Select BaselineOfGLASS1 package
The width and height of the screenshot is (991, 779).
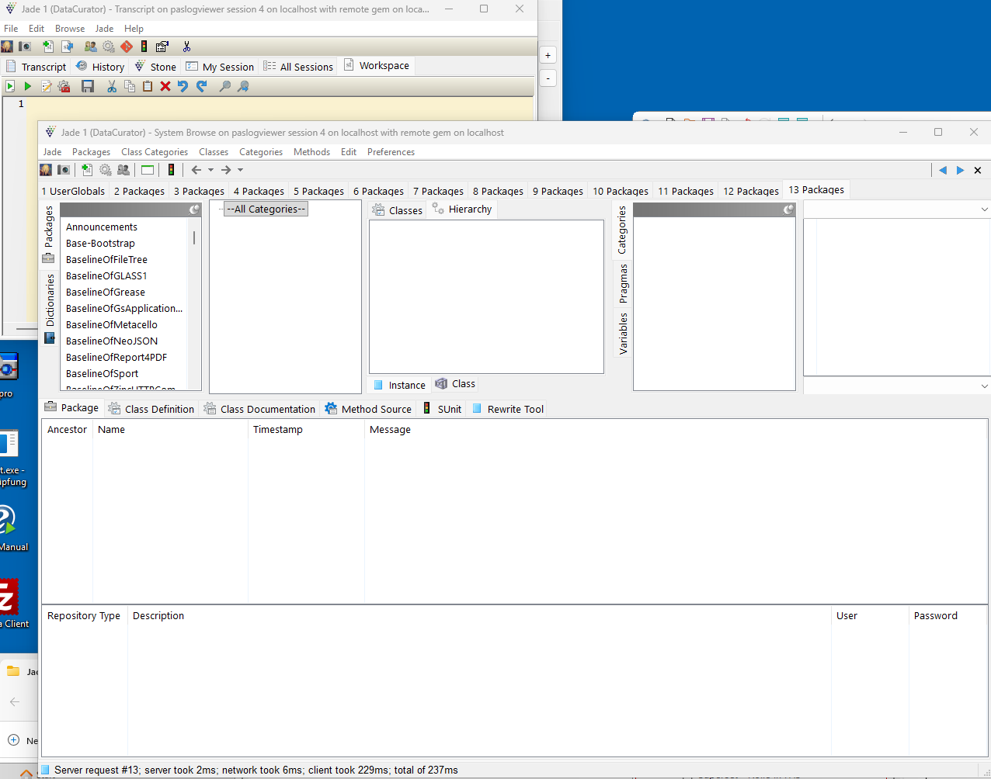[x=106, y=275]
